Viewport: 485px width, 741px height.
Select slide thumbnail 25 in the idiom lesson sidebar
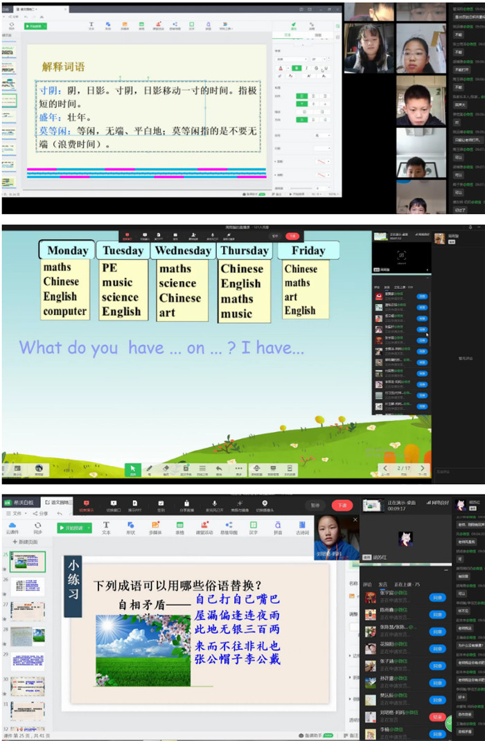click(28, 562)
